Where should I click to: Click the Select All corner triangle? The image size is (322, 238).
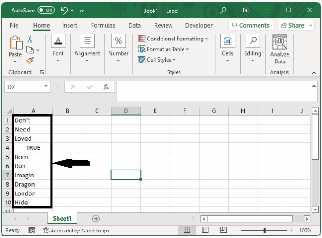click(x=9, y=111)
